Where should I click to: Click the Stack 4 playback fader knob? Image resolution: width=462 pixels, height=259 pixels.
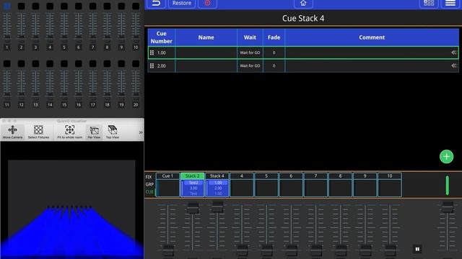[x=217, y=207]
